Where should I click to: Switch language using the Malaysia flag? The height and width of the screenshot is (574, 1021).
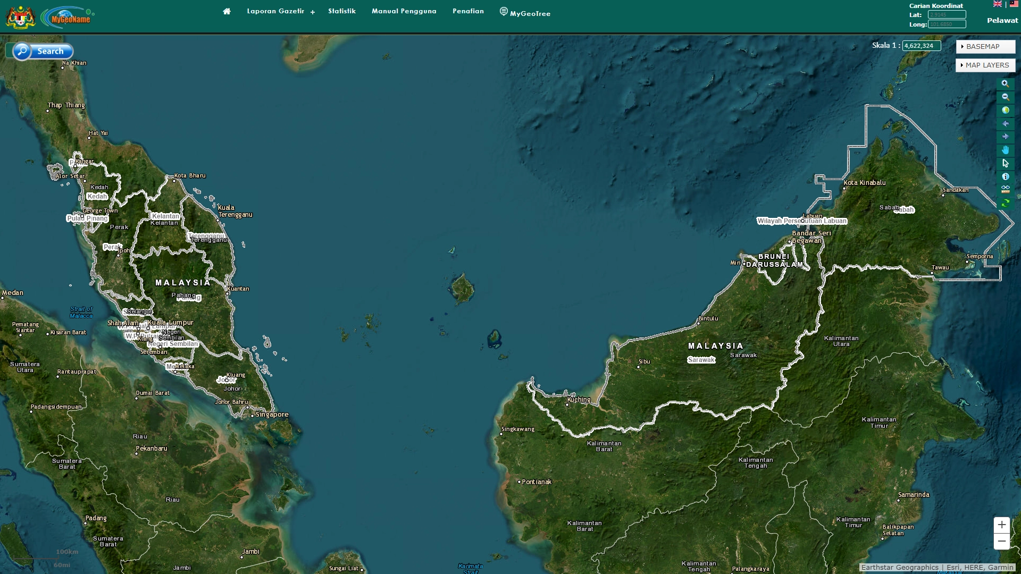click(1014, 4)
